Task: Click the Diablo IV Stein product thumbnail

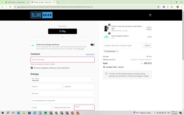Action: coord(106,28)
